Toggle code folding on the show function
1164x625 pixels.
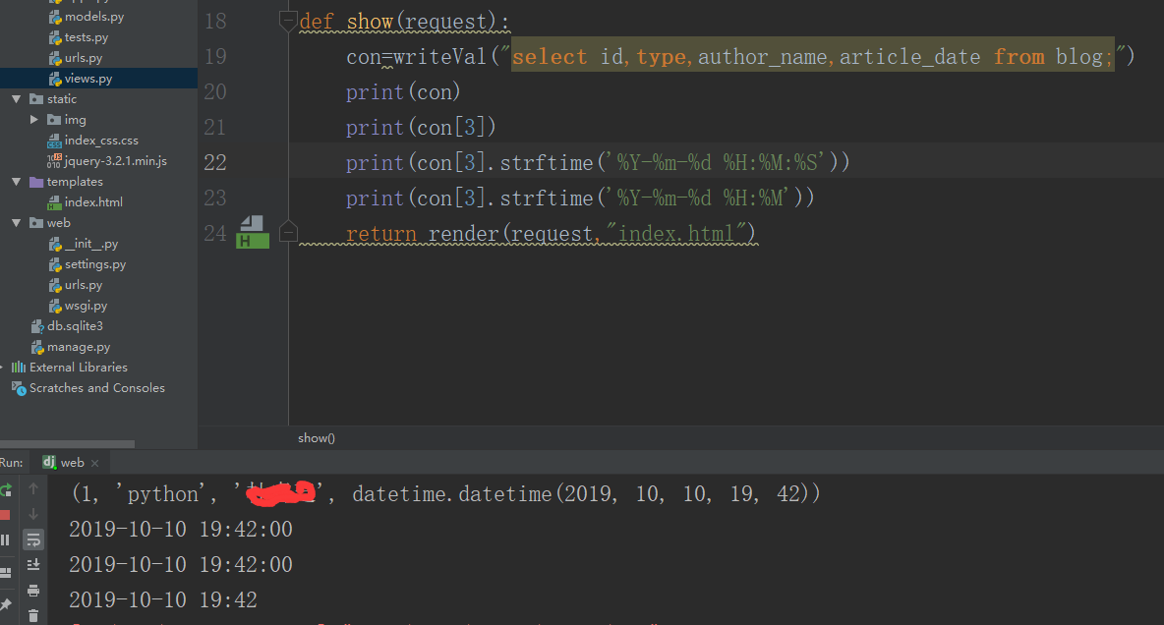click(x=286, y=17)
